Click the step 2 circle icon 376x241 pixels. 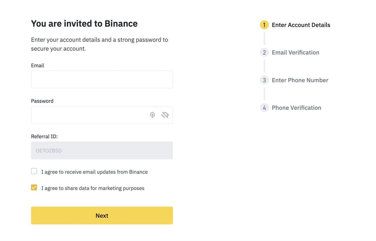click(264, 53)
